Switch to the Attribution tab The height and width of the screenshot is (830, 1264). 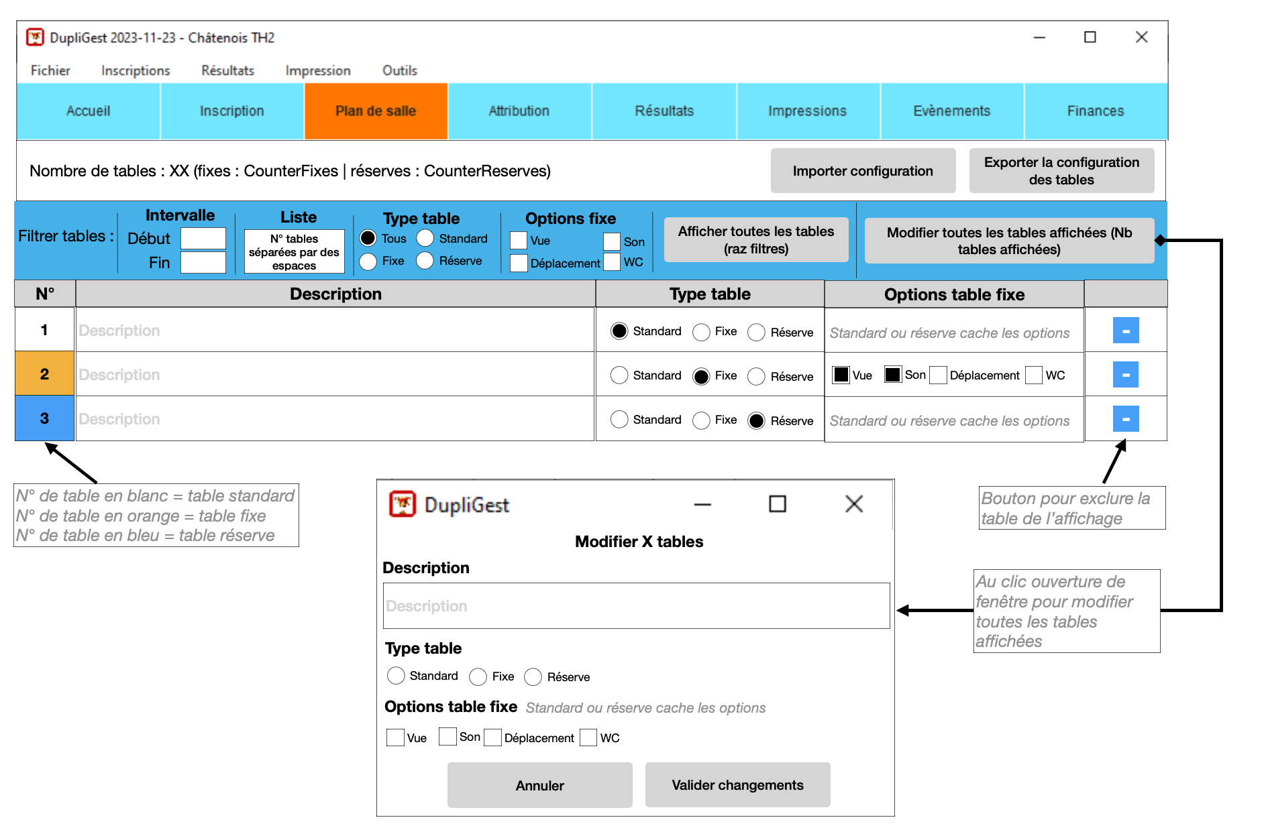tap(519, 111)
